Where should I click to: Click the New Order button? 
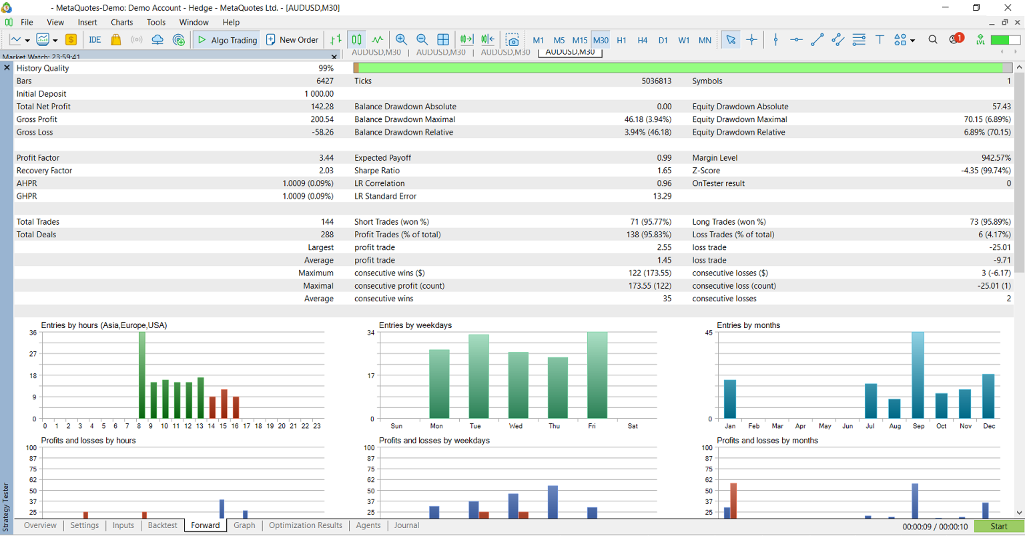pos(292,40)
